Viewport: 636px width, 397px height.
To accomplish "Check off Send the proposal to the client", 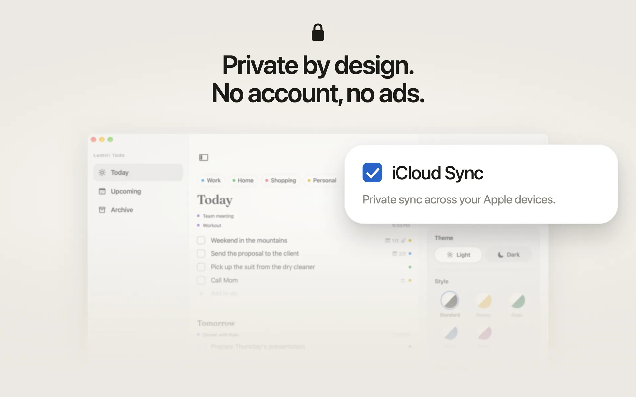I will tap(201, 253).
